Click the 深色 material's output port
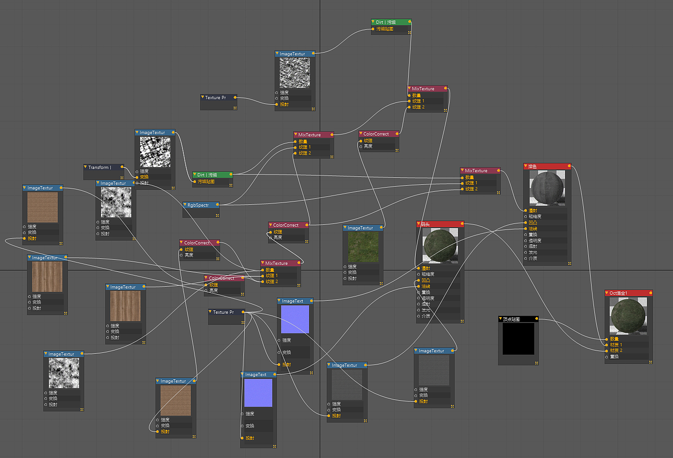Image resolution: width=673 pixels, height=458 pixels. 569,166
